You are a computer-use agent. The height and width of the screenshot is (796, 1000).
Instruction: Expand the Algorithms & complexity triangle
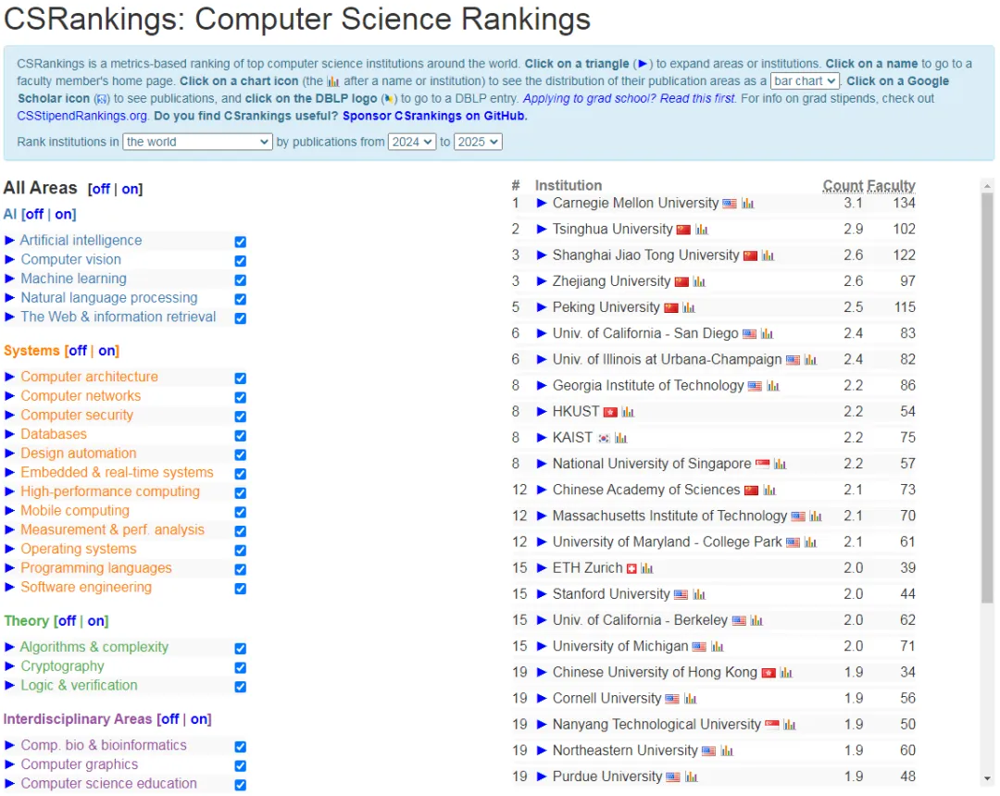[x=9, y=647]
